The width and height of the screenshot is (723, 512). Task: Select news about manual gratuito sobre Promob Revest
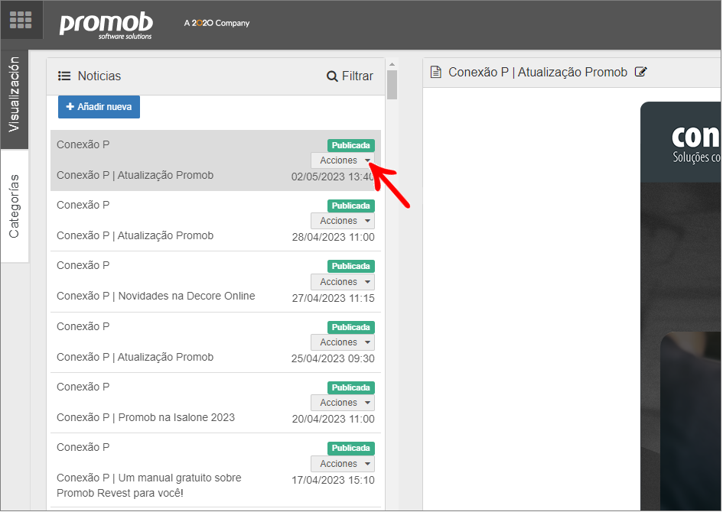tap(149, 485)
